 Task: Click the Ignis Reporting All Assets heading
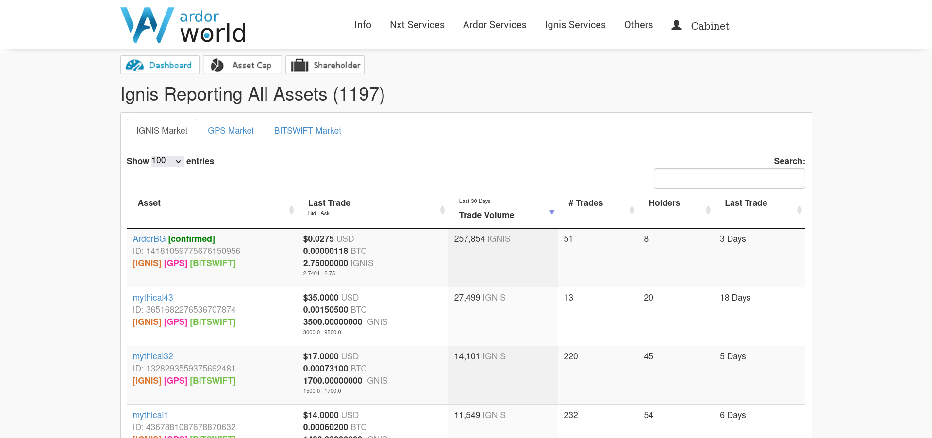tap(252, 94)
